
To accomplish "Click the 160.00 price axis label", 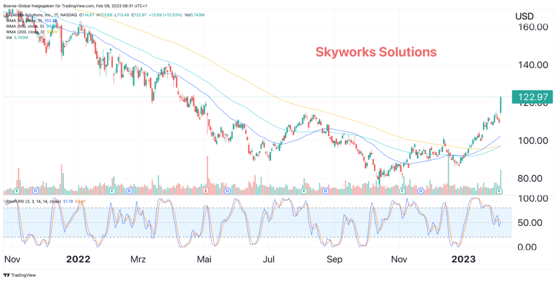I will point(532,27).
